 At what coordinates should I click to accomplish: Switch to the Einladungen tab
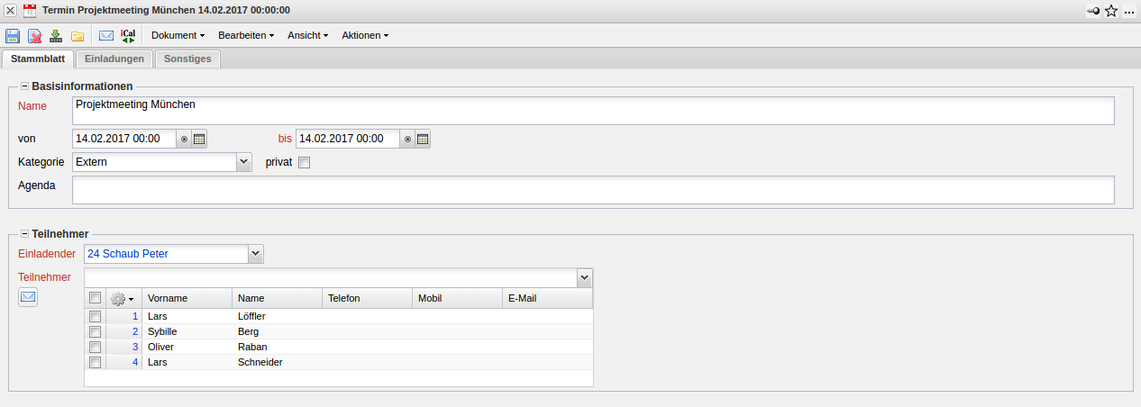tap(114, 59)
